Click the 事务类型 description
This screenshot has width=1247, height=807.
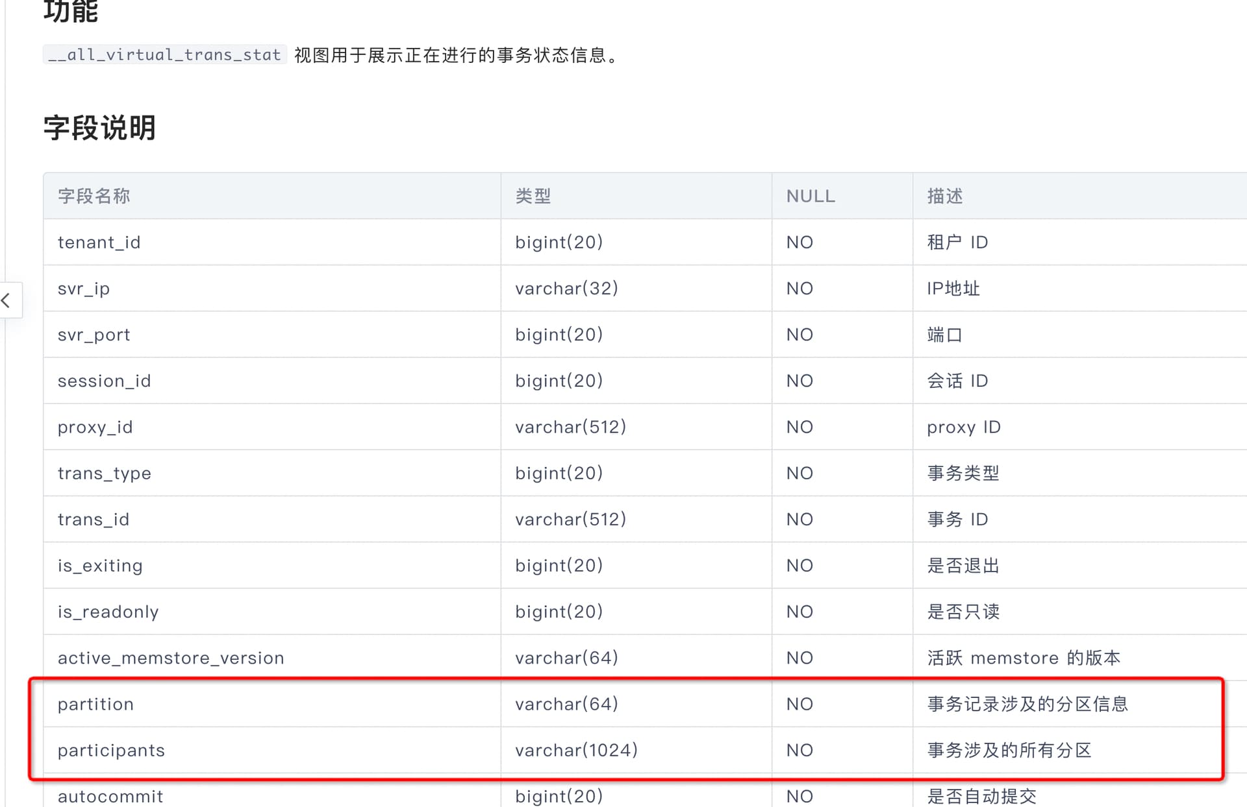(963, 473)
